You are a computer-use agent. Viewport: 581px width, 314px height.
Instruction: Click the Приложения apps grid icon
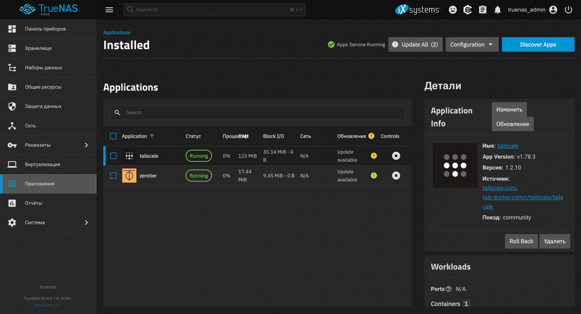(x=12, y=184)
